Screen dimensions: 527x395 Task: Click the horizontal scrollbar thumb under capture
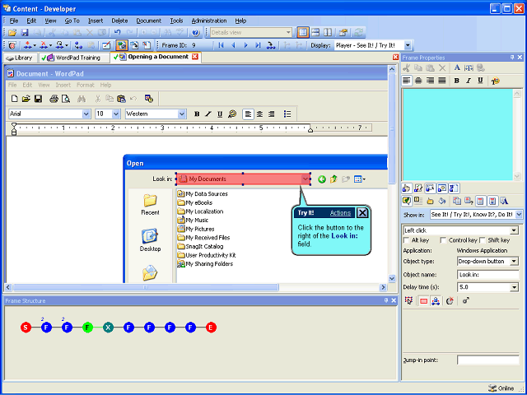[x=146, y=287]
